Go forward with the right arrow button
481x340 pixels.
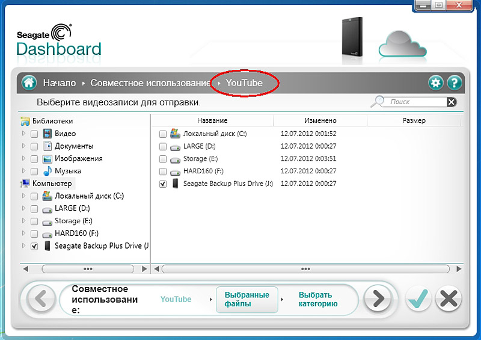coord(378,299)
